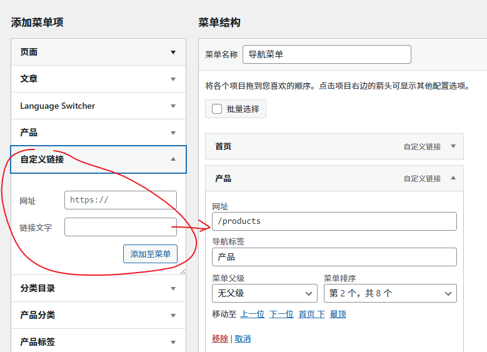Click the 移除 link
The height and width of the screenshot is (352, 487).
tap(220, 339)
